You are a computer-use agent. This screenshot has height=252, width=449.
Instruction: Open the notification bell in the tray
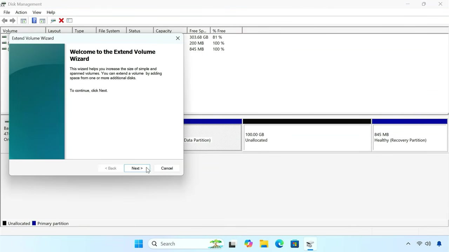pyautogui.click(x=439, y=244)
